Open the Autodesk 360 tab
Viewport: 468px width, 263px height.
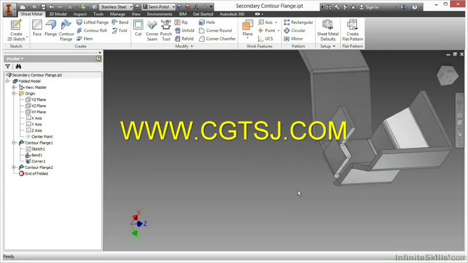[232, 14]
